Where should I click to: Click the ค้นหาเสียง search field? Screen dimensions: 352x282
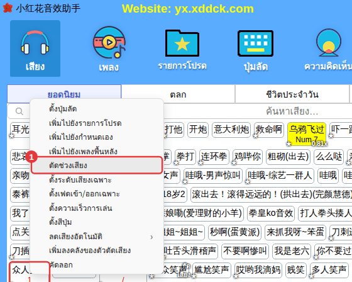pos(292,111)
